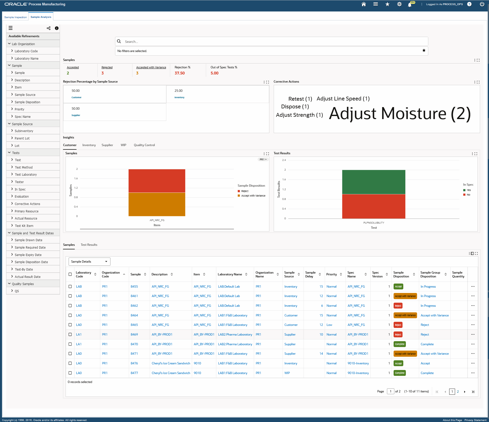Click the Accepted with Variance link
The height and width of the screenshot is (422, 489).
click(x=151, y=67)
